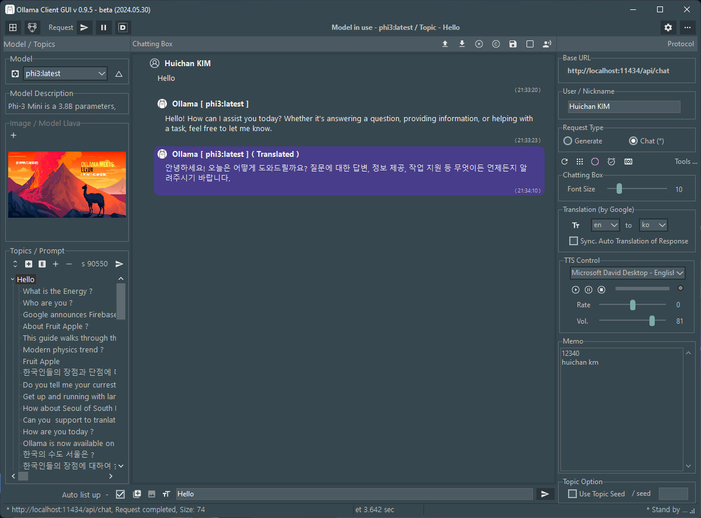Pause TTS speech playback
Image resolution: width=701 pixels, height=518 pixels.
tap(589, 290)
